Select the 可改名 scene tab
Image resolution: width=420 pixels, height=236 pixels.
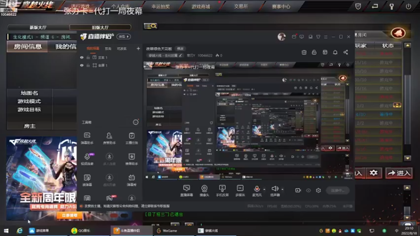point(122,49)
